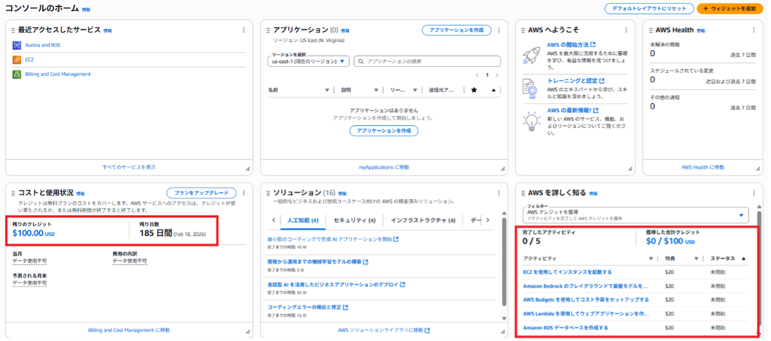The height and width of the screenshot is (341, 771).
Task: Sort activities by 特典 column arrow
Action: (x=697, y=258)
